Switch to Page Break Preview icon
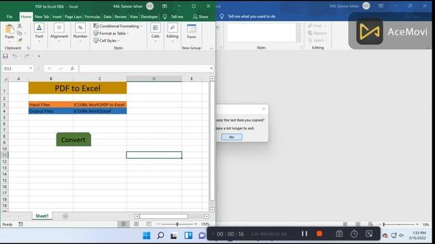Image resolution: width=435 pixels, height=244 pixels. coord(149,224)
